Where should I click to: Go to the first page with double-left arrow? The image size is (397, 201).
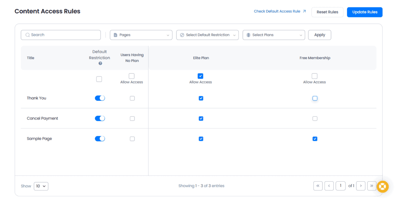coord(318,186)
